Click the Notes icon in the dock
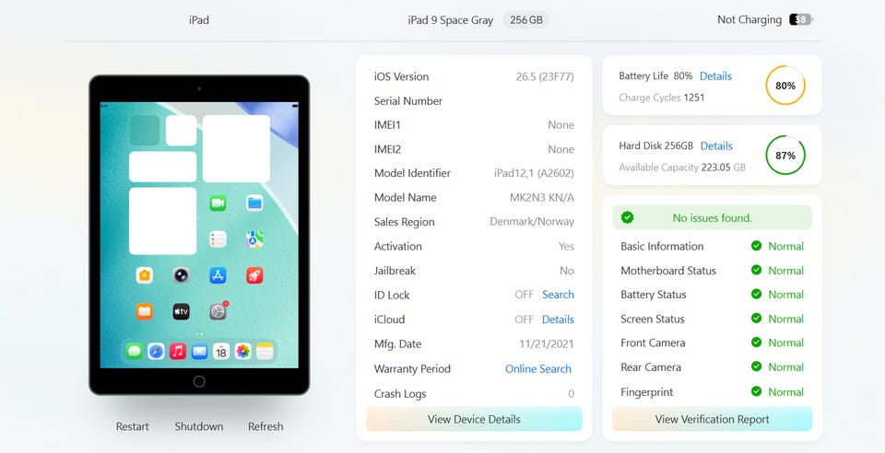Image resolution: width=885 pixels, height=453 pixels. coord(265,352)
